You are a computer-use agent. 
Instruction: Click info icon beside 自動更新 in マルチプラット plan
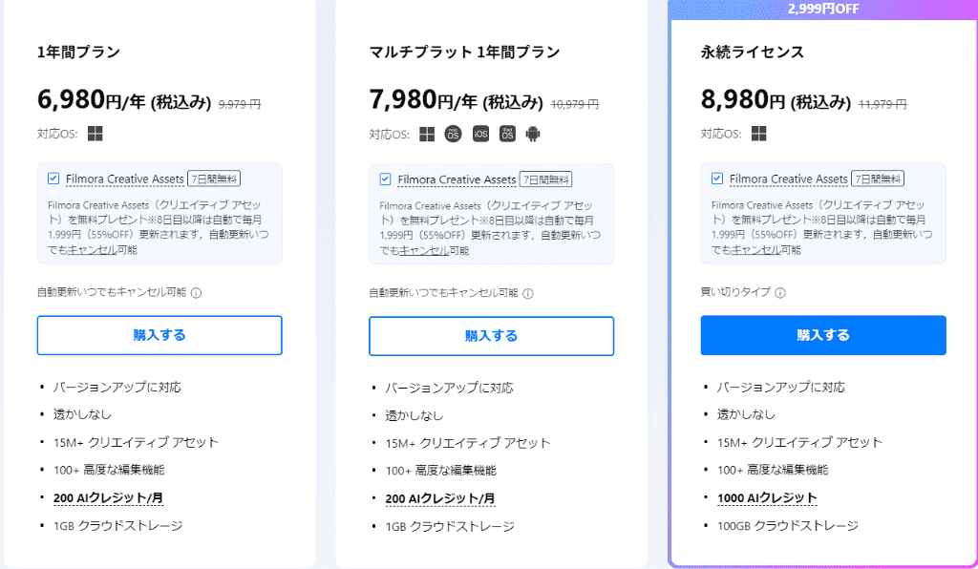pyautogui.click(x=527, y=293)
